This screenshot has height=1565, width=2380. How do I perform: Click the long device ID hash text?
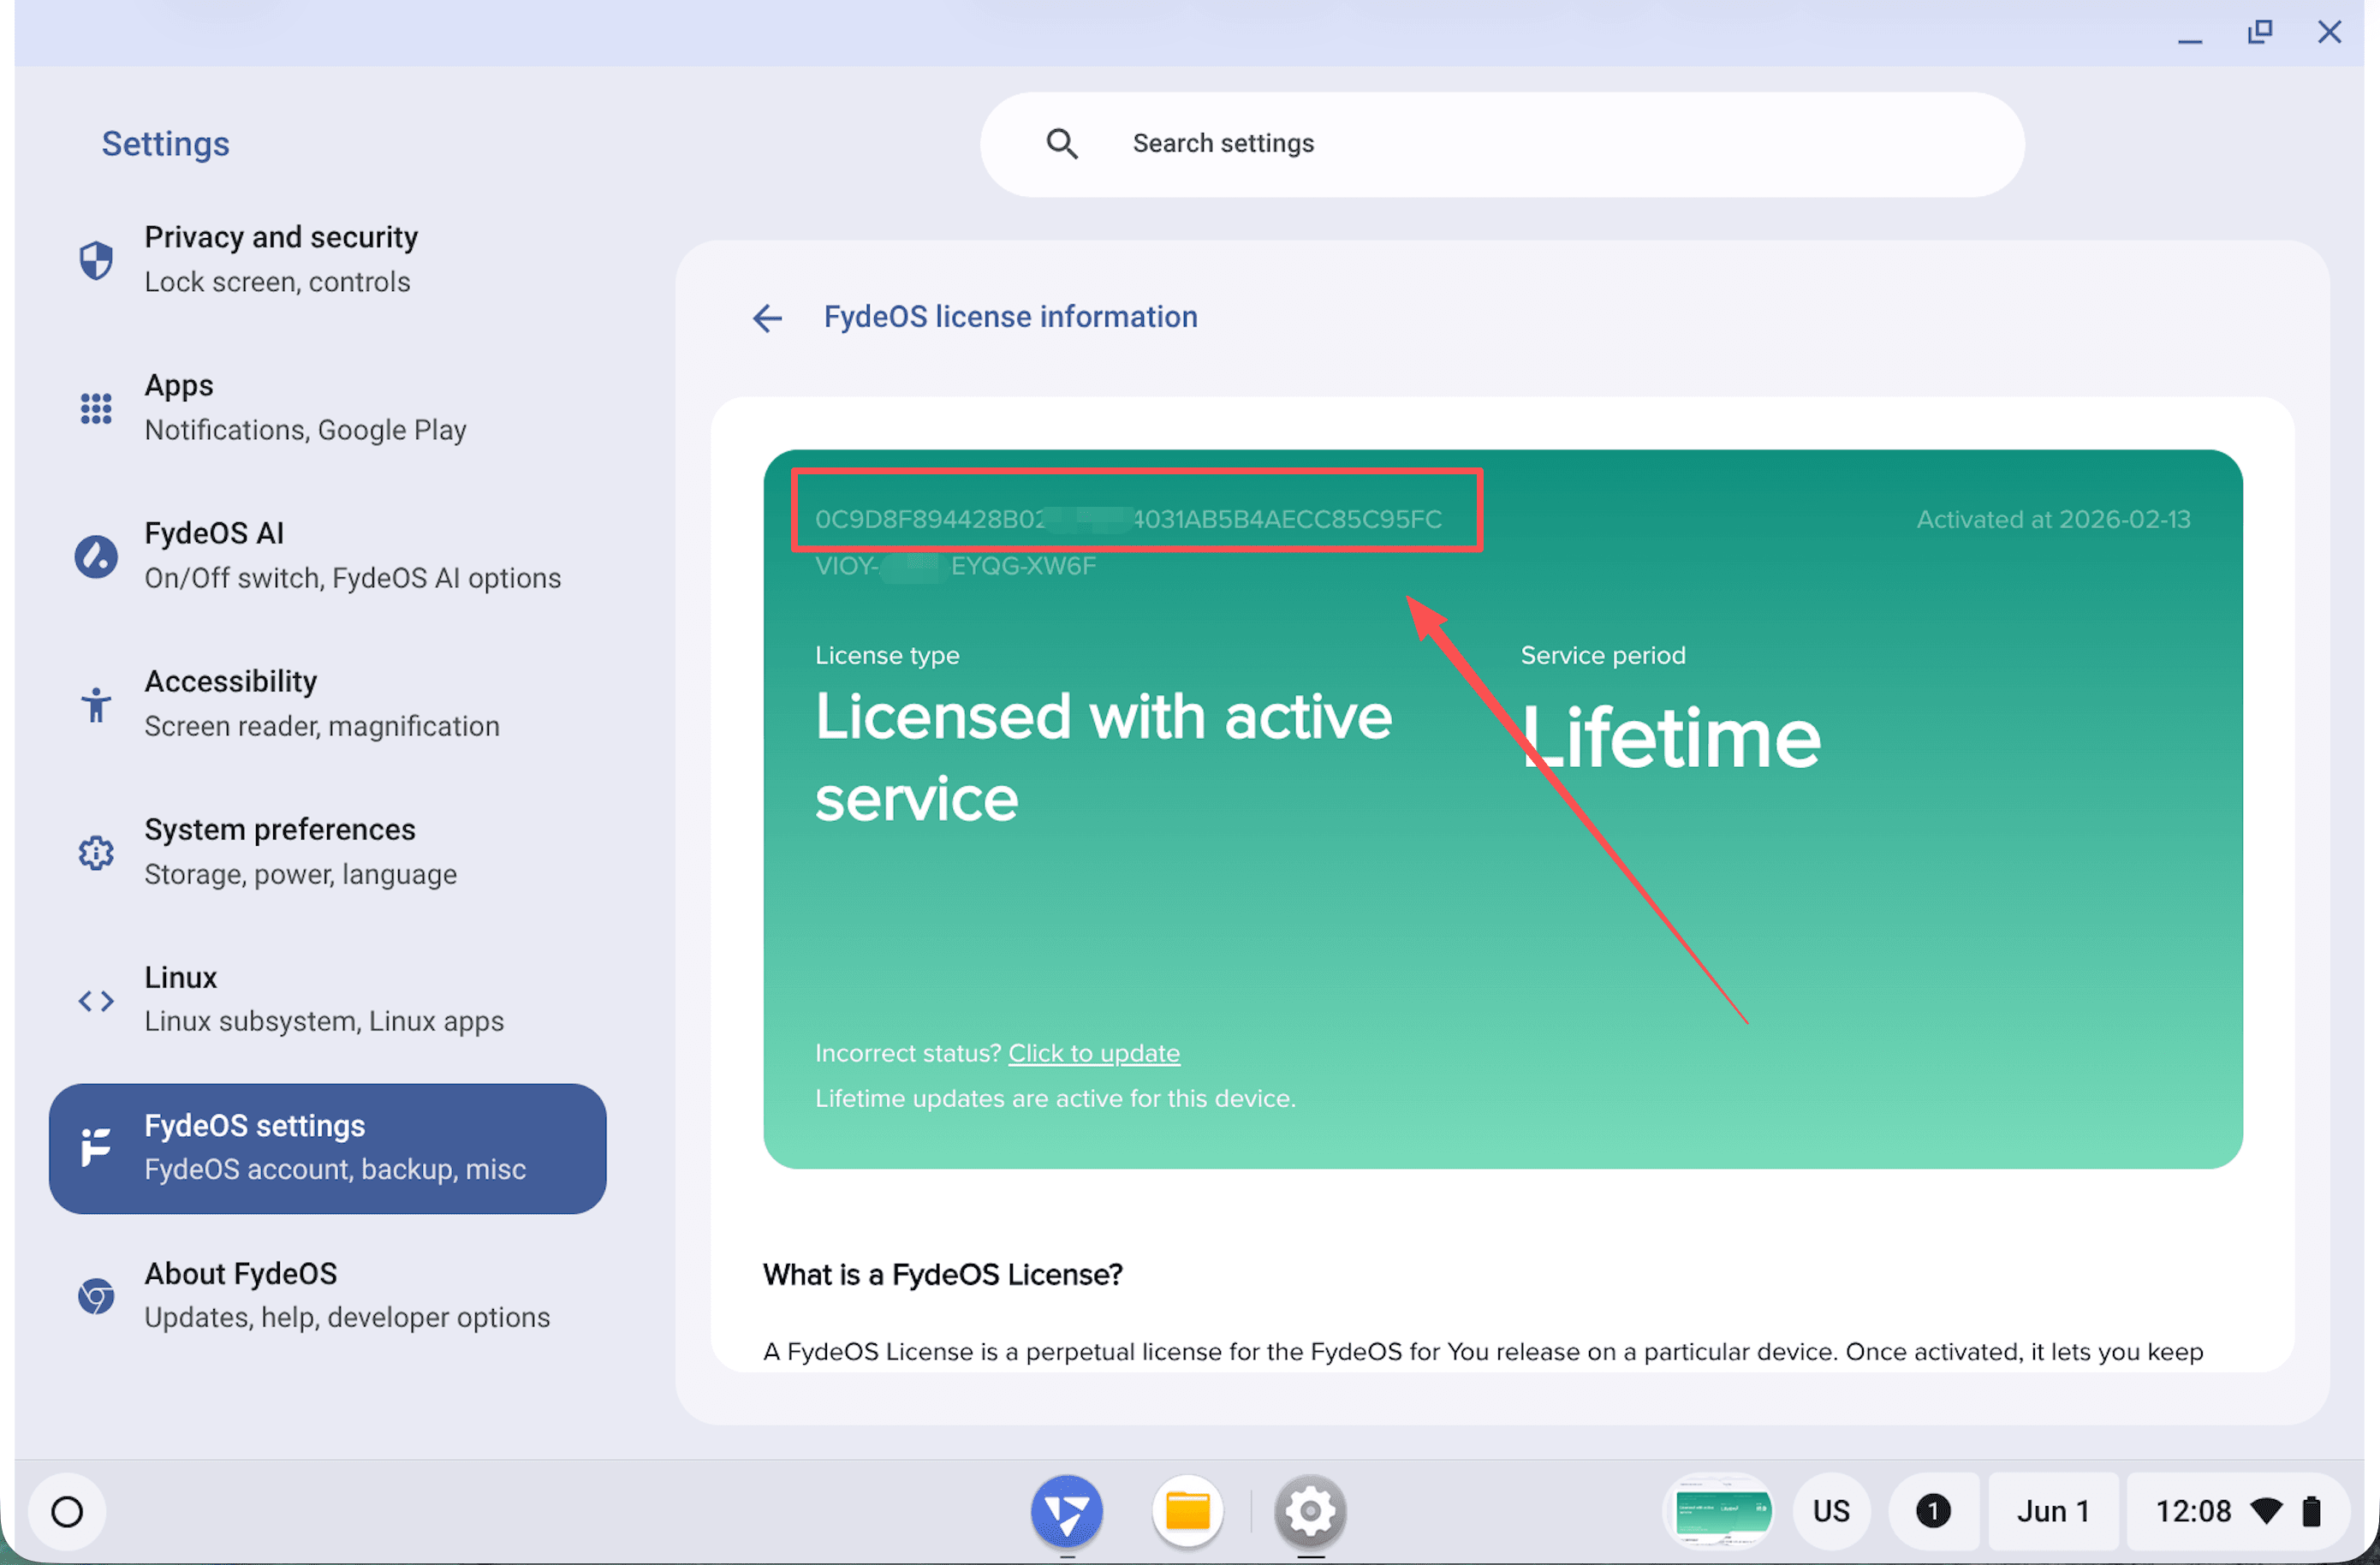coord(1128,519)
